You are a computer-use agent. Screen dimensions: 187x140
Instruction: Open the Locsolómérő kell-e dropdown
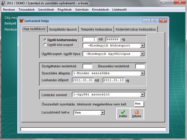tap(102, 113)
